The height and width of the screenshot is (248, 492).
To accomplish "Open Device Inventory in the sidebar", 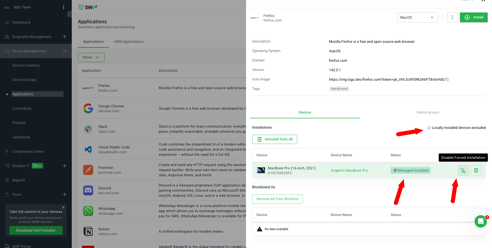I will point(26,65).
